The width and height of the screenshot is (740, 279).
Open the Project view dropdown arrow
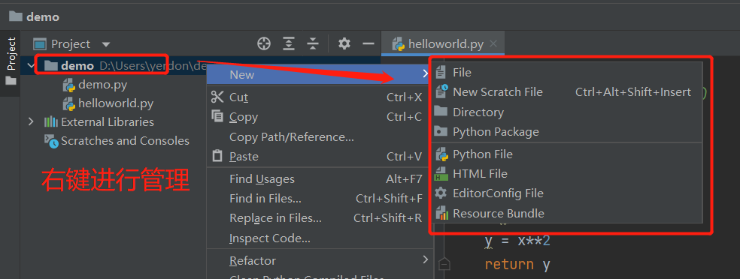tap(106, 44)
